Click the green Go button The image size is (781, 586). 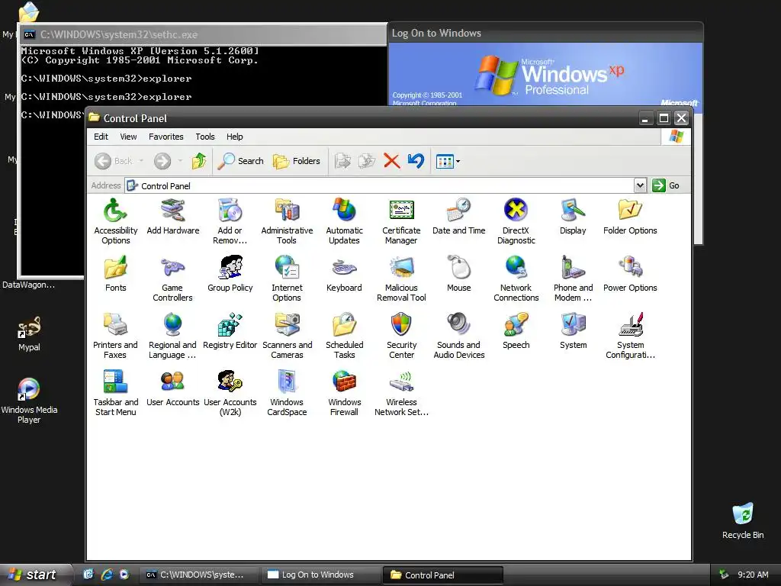click(666, 185)
